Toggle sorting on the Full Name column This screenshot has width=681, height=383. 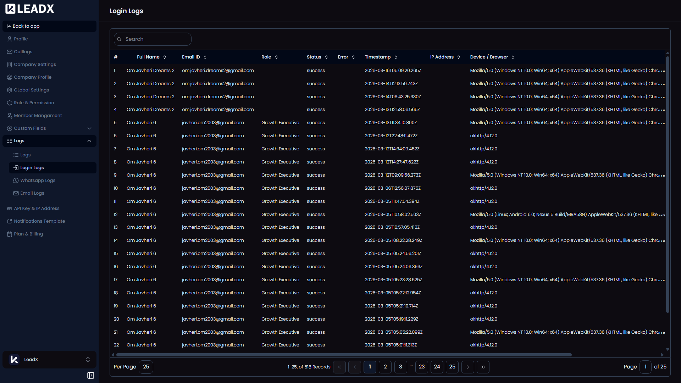[165, 57]
